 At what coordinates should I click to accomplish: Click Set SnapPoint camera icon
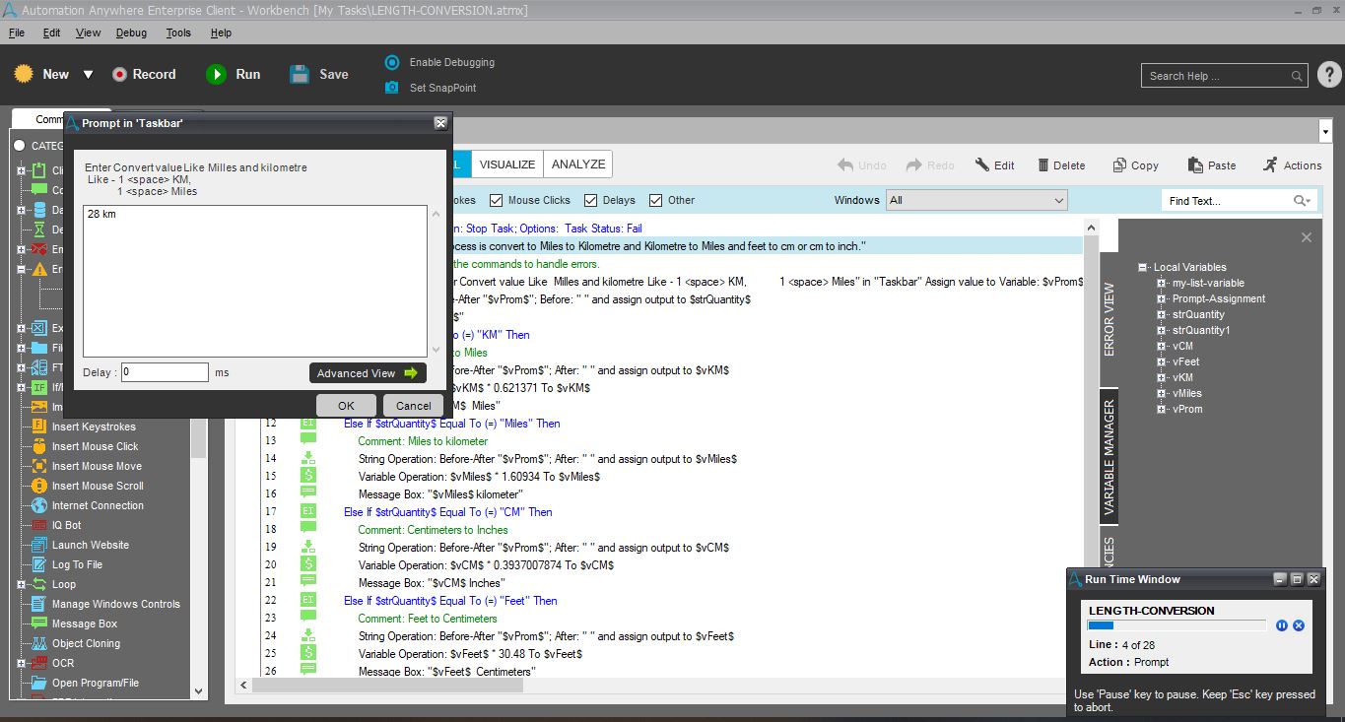tap(392, 88)
